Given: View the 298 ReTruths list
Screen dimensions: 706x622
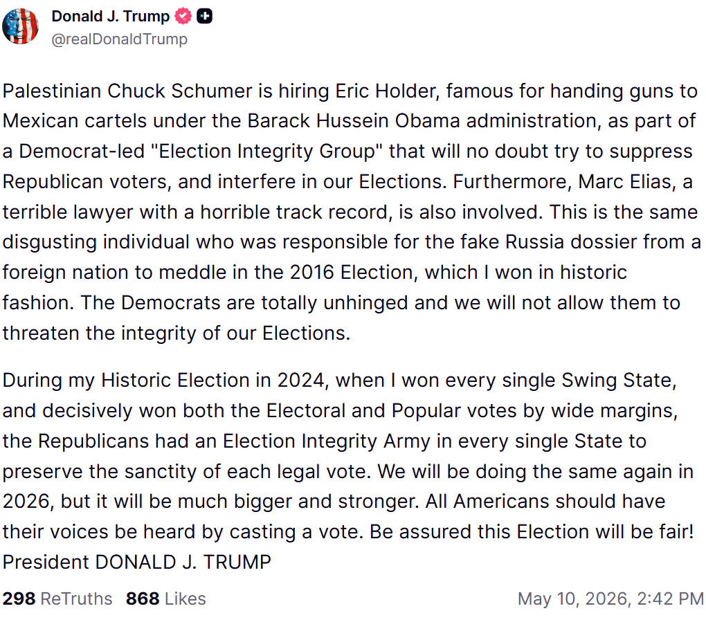Looking at the screenshot, I should [x=57, y=599].
